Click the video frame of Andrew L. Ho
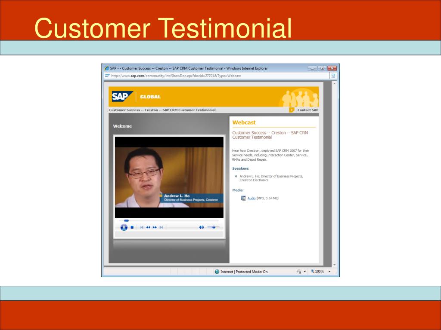Viewport: 441px width, 330px height. pyautogui.click(x=169, y=177)
